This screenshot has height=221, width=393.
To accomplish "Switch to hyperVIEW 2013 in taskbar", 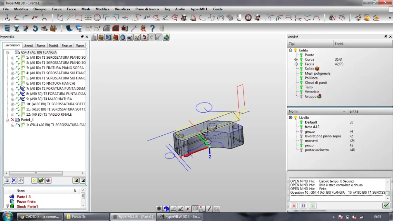I will pyautogui.click(x=180, y=217).
